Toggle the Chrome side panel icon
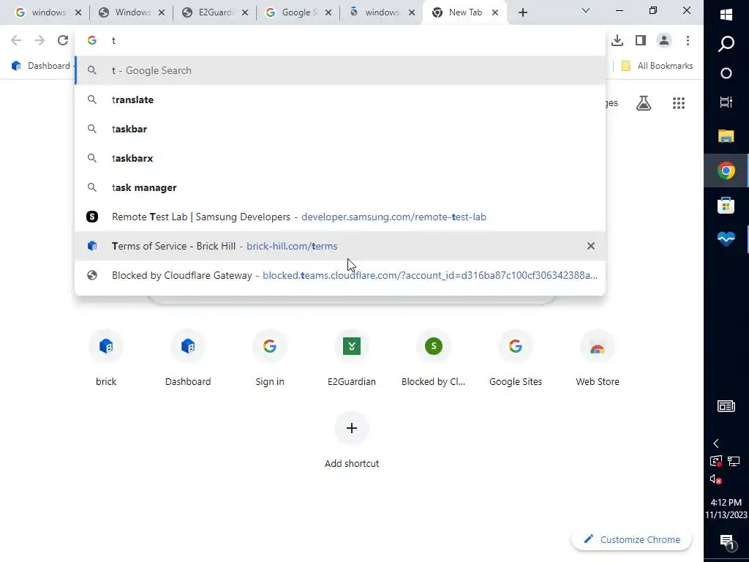This screenshot has width=749, height=562. (641, 41)
